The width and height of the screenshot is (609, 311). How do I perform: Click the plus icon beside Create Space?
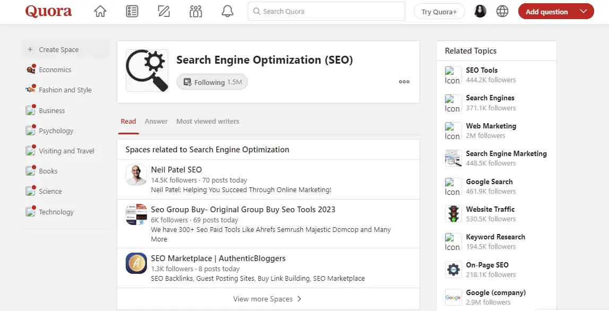click(x=30, y=49)
